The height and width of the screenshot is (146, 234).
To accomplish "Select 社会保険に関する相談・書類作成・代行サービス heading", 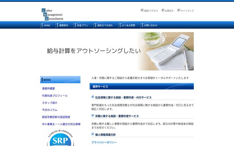I will (x=123, y=97).
